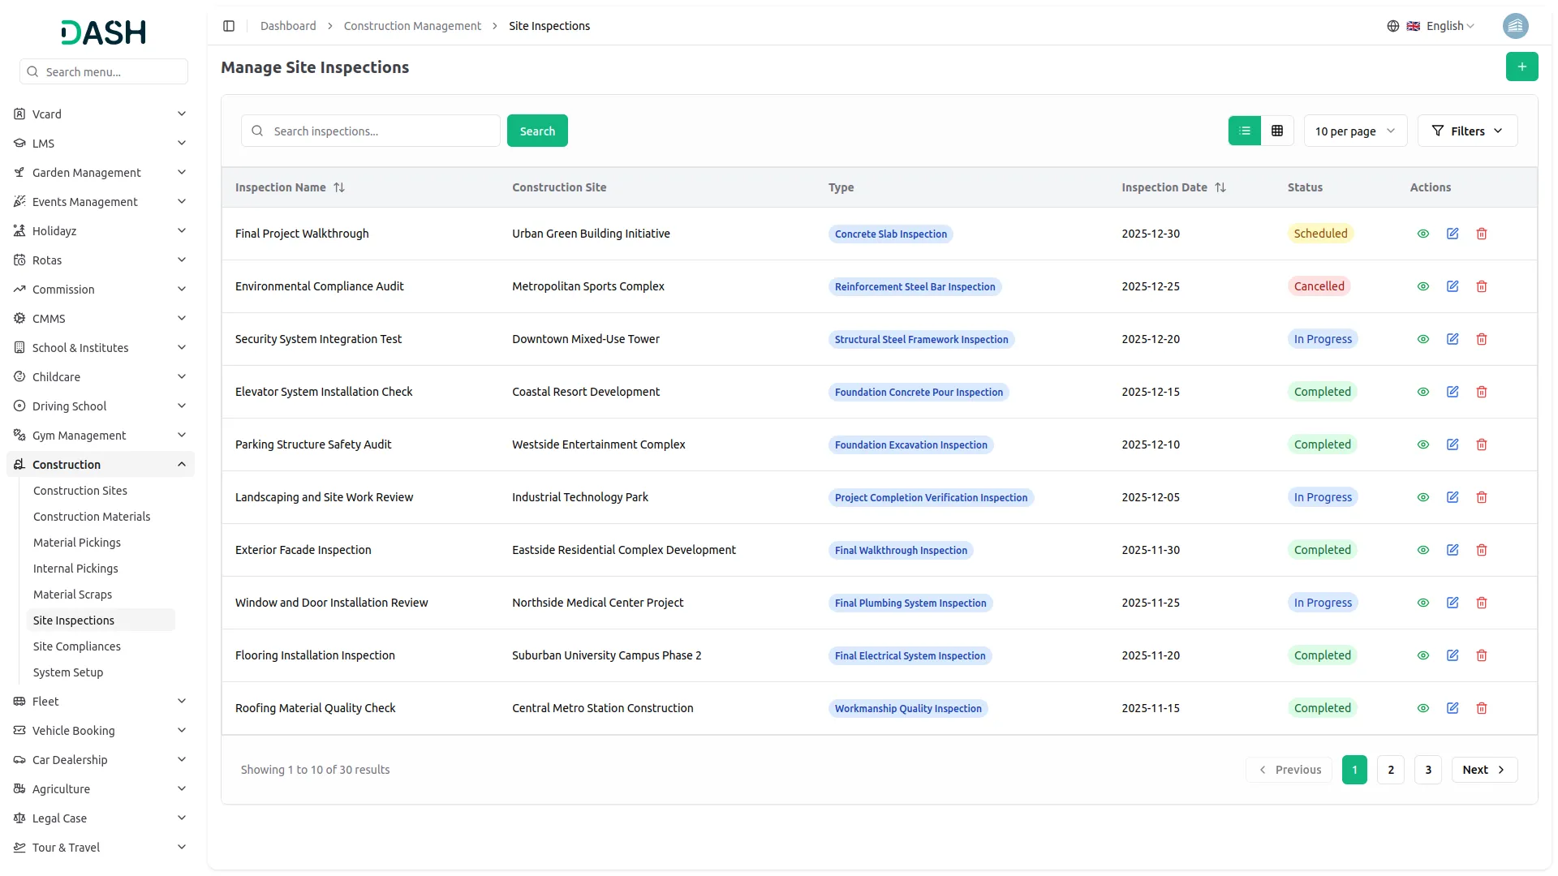This screenshot has width=1558, height=876.
Task: Switch to grid view layout
Action: point(1277,131)
